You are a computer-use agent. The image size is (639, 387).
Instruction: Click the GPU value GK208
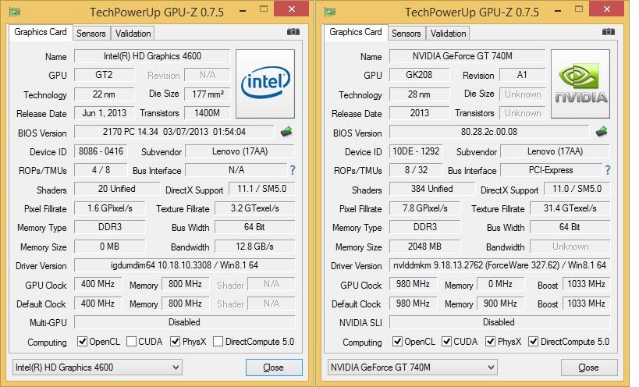click(419, 75)
